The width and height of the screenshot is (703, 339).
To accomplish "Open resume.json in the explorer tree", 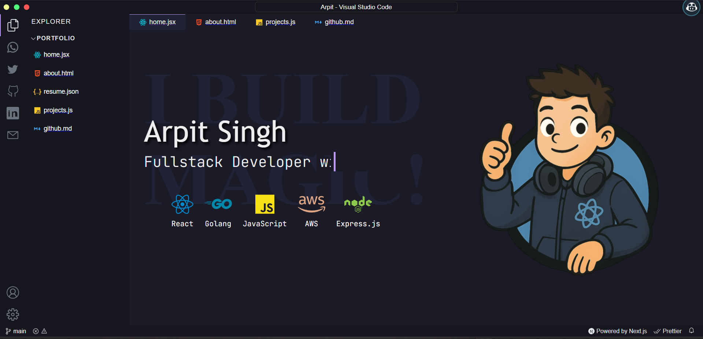I will [x=61, y=92].
